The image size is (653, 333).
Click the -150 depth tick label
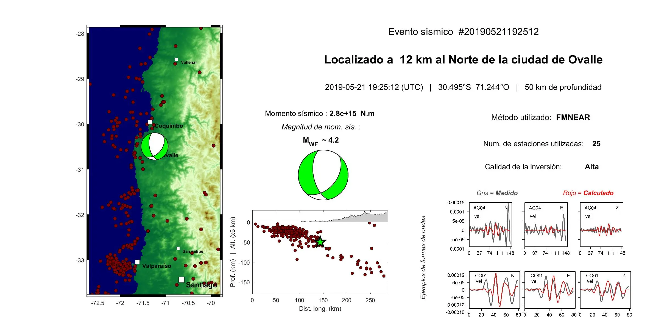(244, 282)
